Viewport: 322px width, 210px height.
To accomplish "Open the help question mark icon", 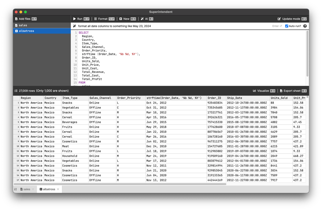I will coord(305,26).
